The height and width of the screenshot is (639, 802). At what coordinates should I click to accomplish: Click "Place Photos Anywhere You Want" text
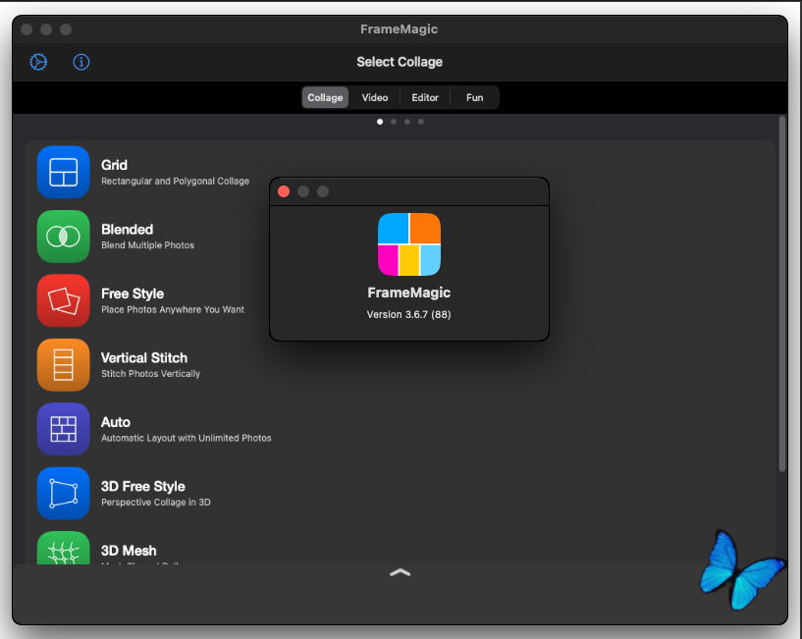click(173, 309)
